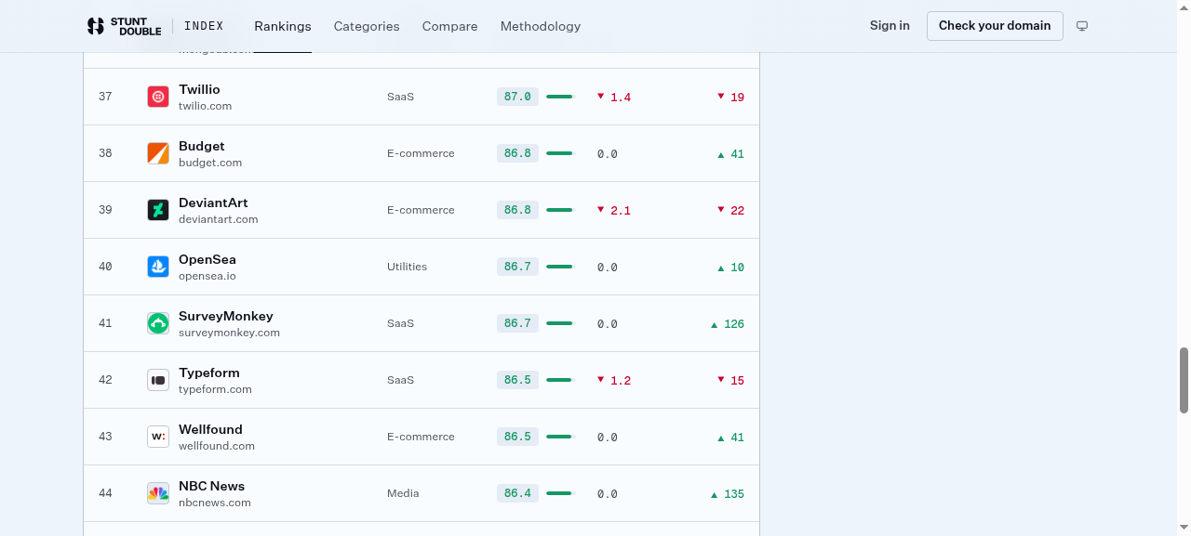Click Budget's 86.8 score badge
This screenshot has width=1191, height=536.
pos(517,153)
